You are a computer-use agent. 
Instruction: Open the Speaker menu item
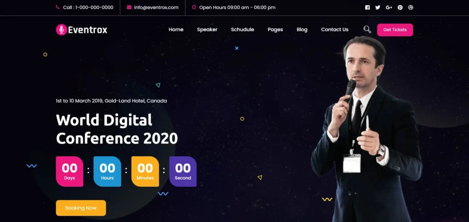click(207, 30)
